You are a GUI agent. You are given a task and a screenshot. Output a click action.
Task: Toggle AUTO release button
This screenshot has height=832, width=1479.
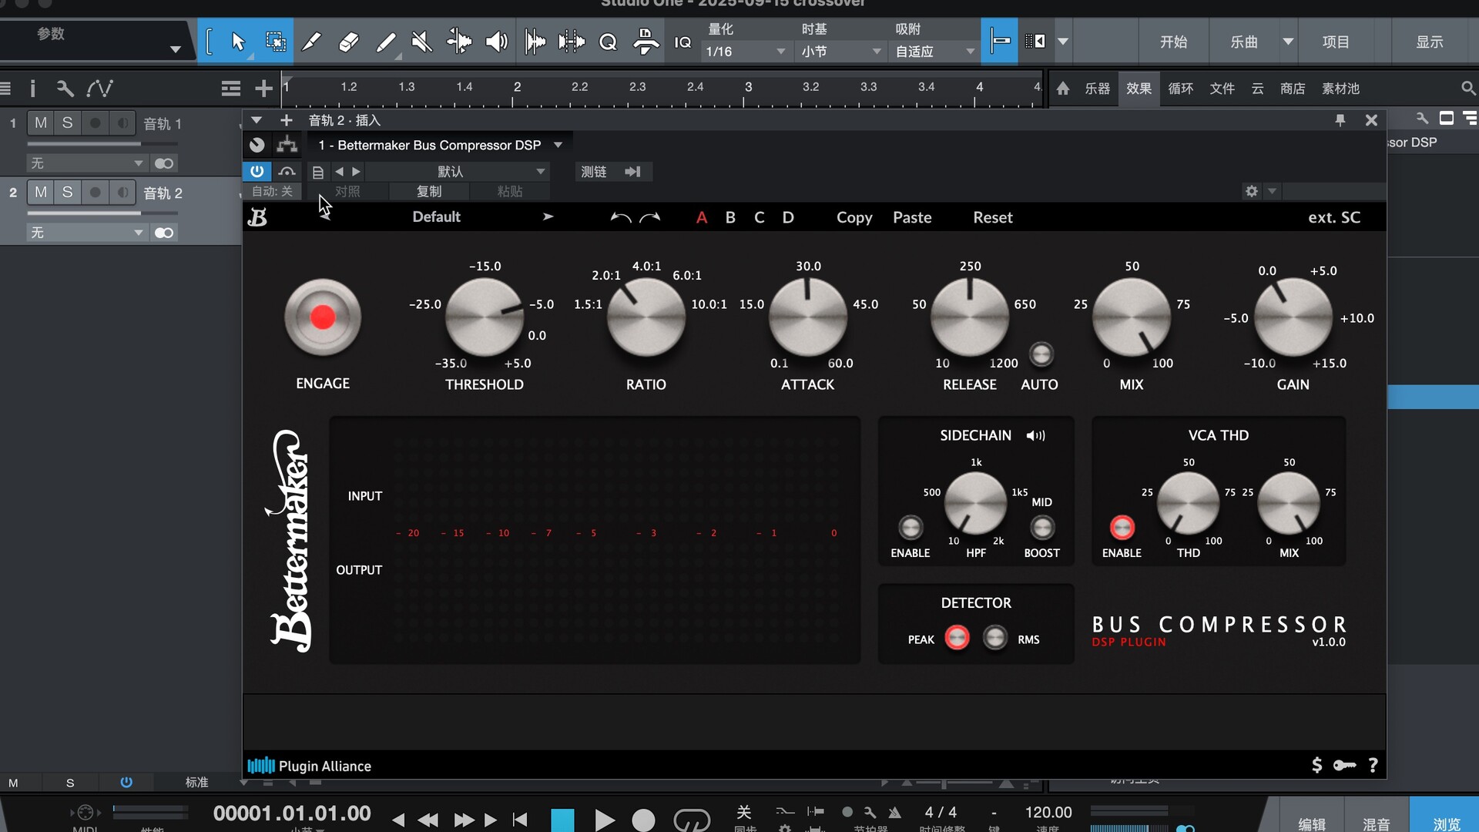tap(1041, 354)
